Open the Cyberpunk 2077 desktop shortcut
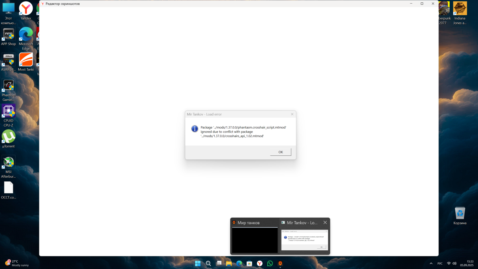The image size is (478, 269). coord(443,13)
